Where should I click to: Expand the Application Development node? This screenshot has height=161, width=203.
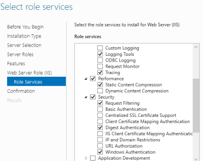pos(86,158)
